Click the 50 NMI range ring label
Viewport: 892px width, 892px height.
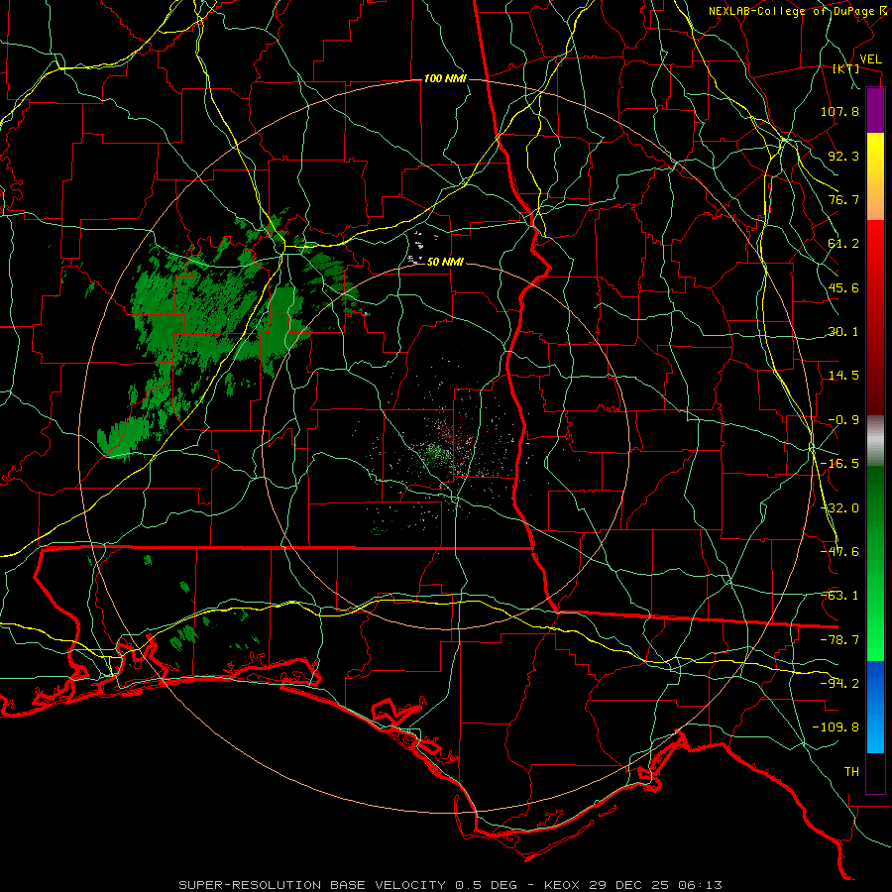445,263
